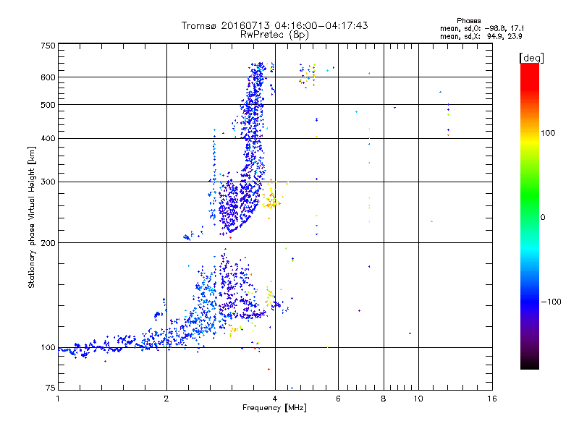The image size is (579, 434).
Task: Click the colorbar tick label '0'
Action: pos(543,218)
